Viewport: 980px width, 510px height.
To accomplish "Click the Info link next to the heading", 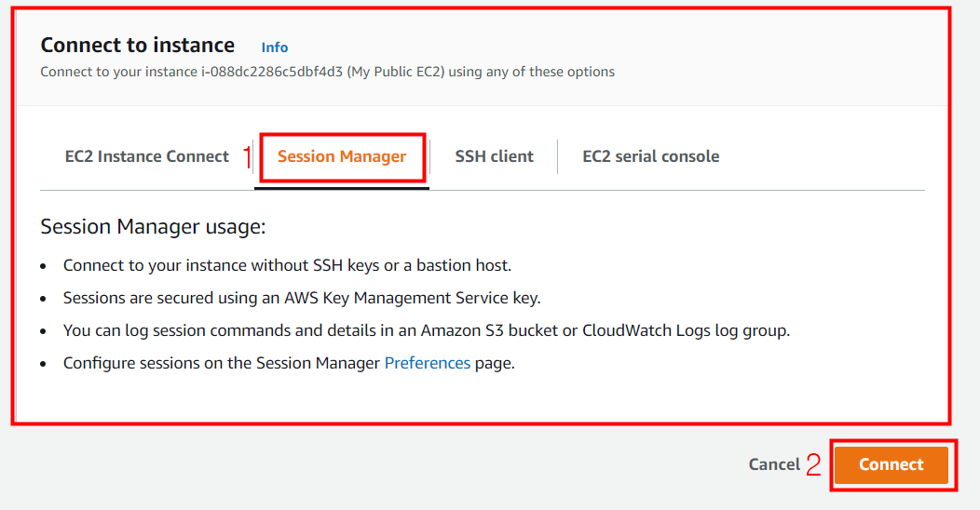I will 275,47.
